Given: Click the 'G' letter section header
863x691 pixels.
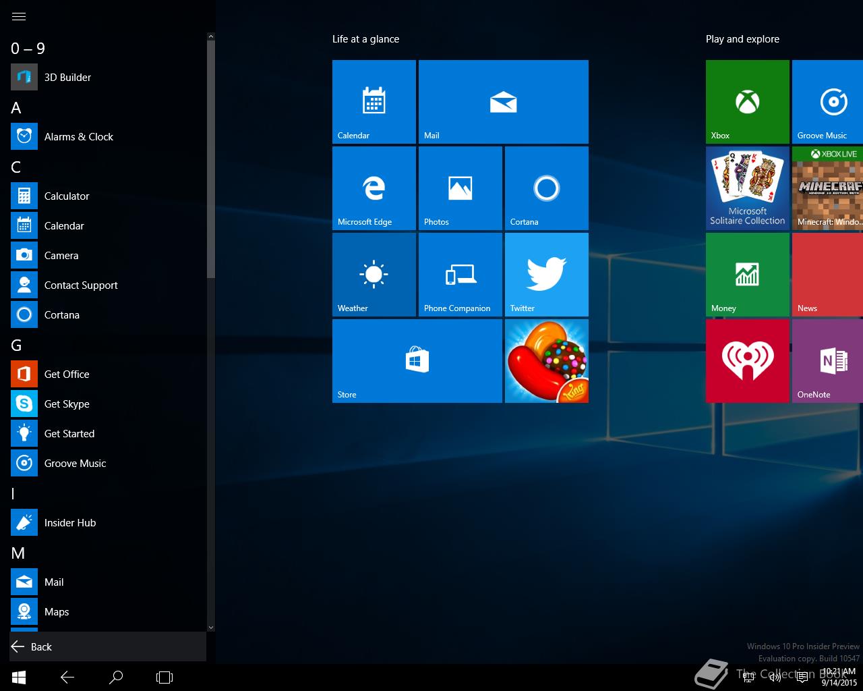Looking at the screenshot, I should tap(17, 345).
